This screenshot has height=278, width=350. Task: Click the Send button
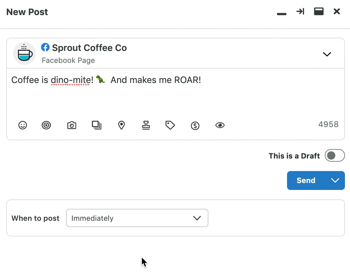tap(306, 180)
